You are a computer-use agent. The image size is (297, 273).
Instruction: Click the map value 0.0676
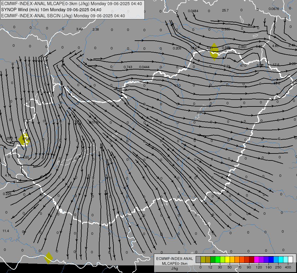coord(274,9)
